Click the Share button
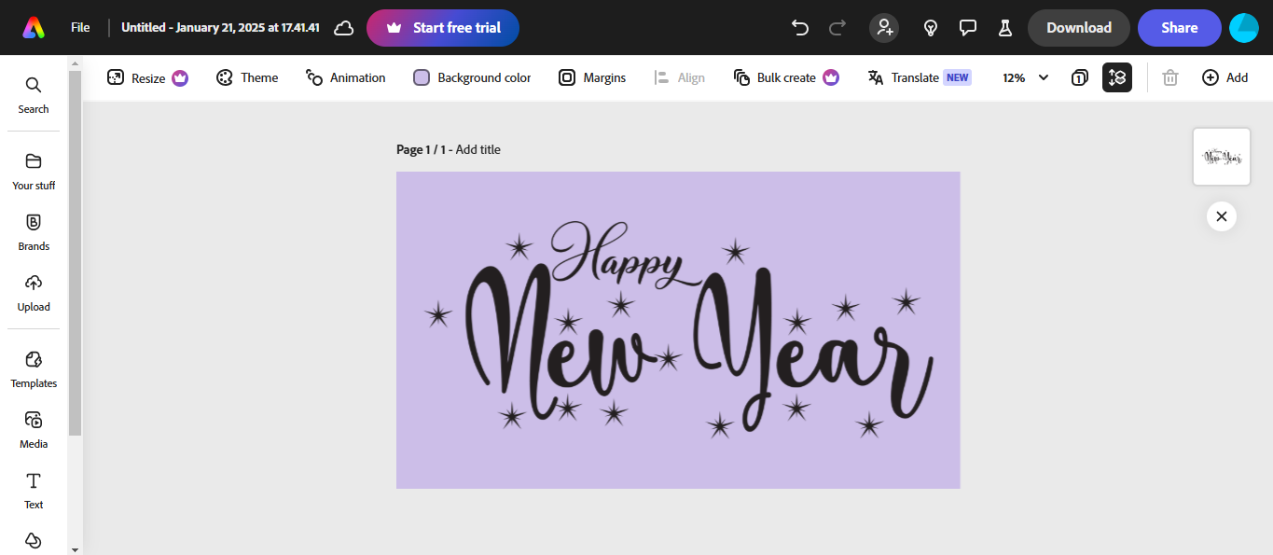Screen dimensions: 1273x555 pyautogui.click(x=1180, y=28)
